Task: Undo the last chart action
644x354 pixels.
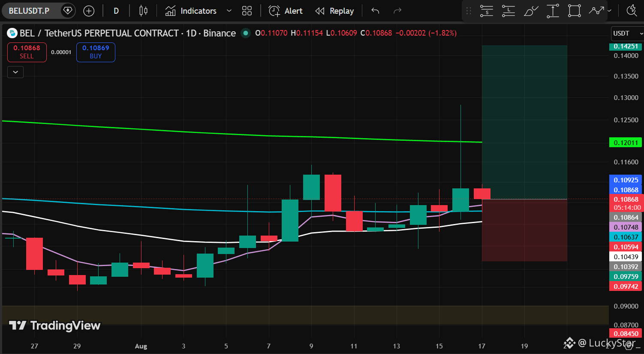Action: [x=376, y=11]
